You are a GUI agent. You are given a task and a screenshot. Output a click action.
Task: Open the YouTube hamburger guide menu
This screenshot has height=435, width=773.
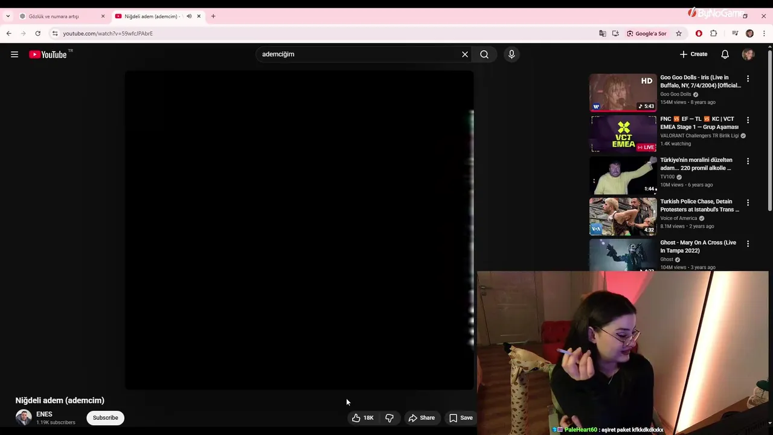pos(14,54)
